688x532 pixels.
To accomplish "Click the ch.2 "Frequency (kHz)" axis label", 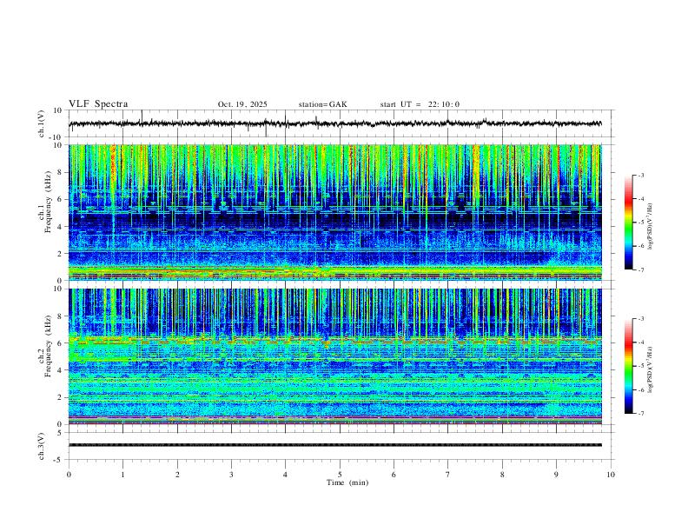I will (49, 346).
